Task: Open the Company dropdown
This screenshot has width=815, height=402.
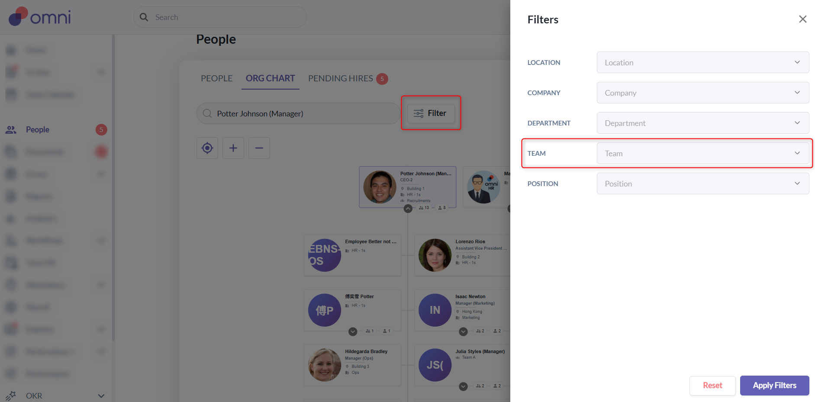Action: (702, 93)
